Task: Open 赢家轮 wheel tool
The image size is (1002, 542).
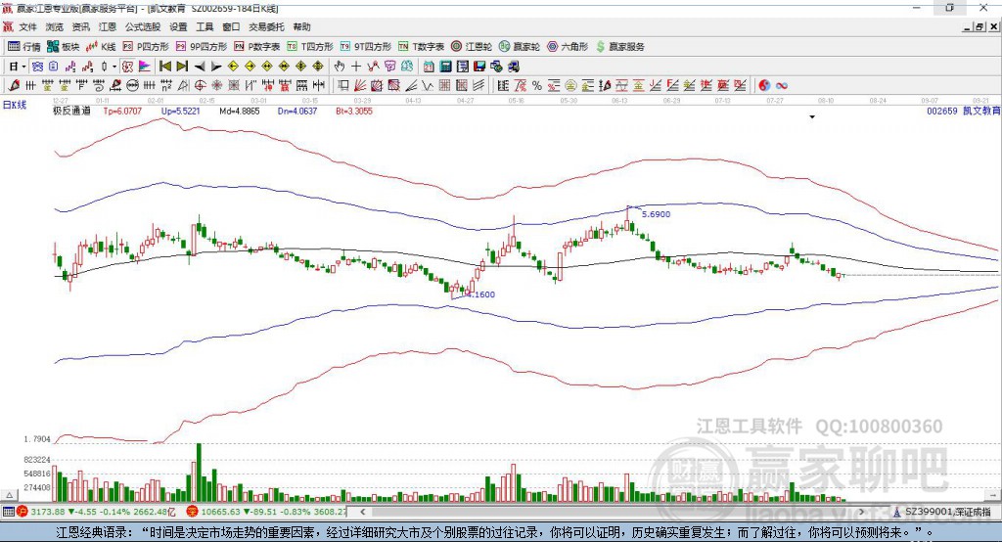Action: 520,47
